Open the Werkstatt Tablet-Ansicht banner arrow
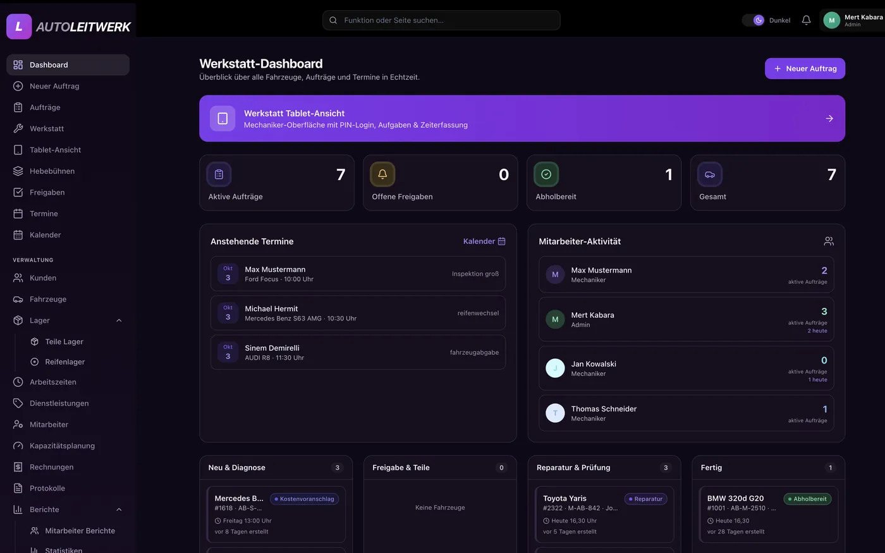This screenshot has height=553, width=885. coord(829,119)
